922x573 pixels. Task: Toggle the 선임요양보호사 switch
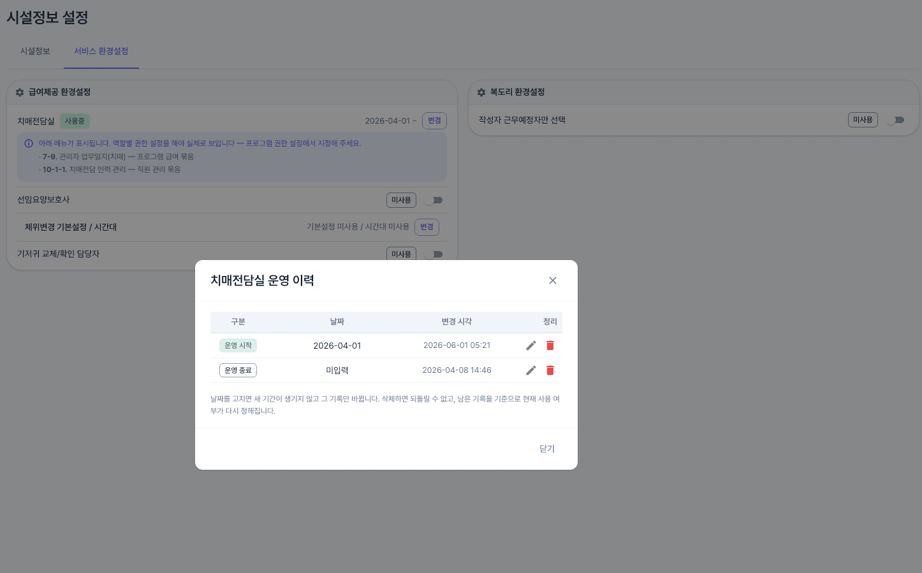point(434,200)
